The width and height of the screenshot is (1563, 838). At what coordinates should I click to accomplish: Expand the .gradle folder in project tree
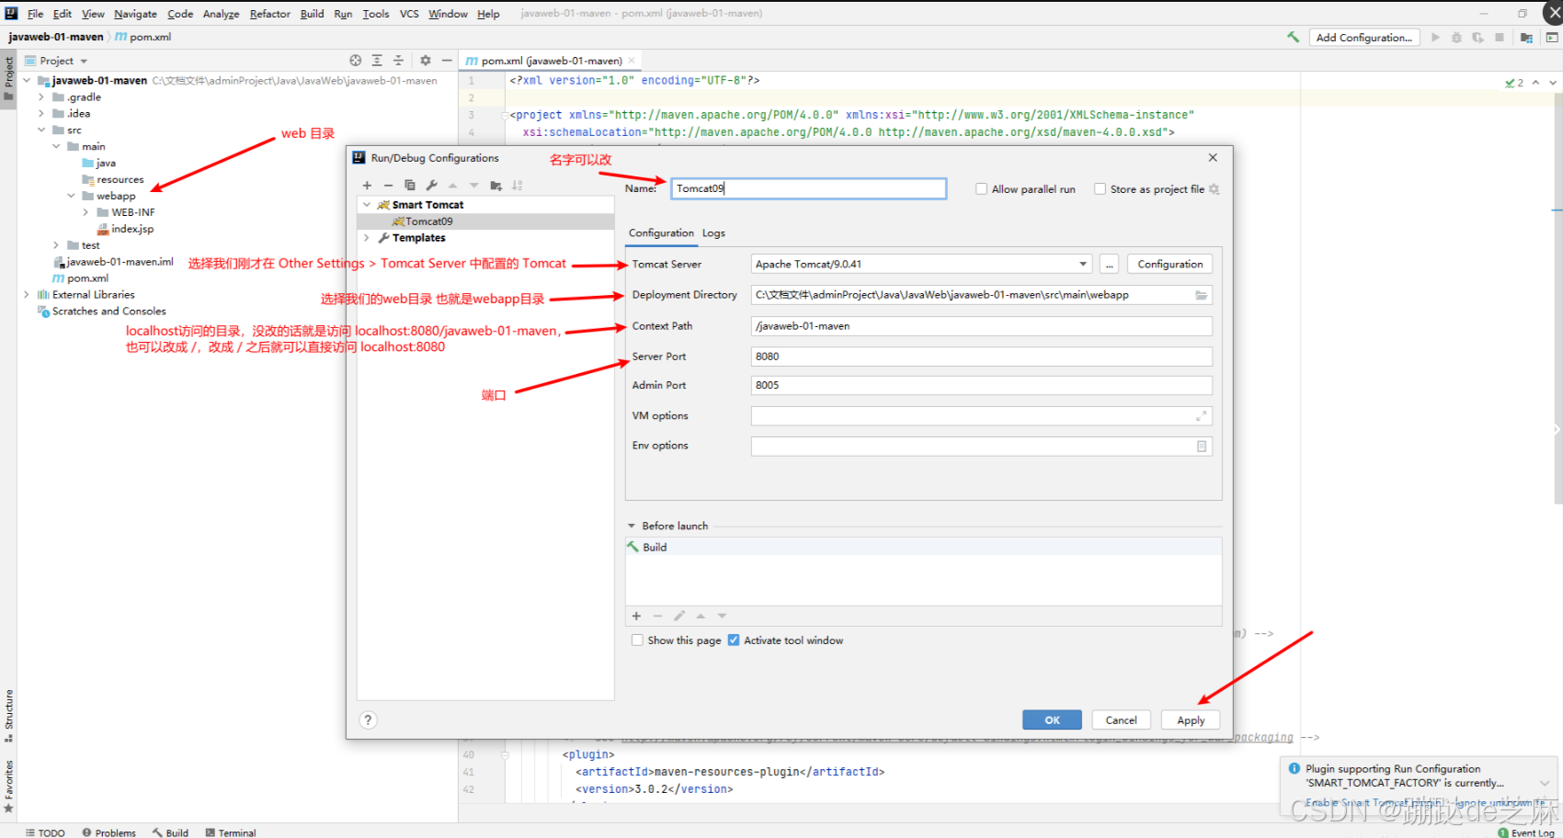pos(41,97)
